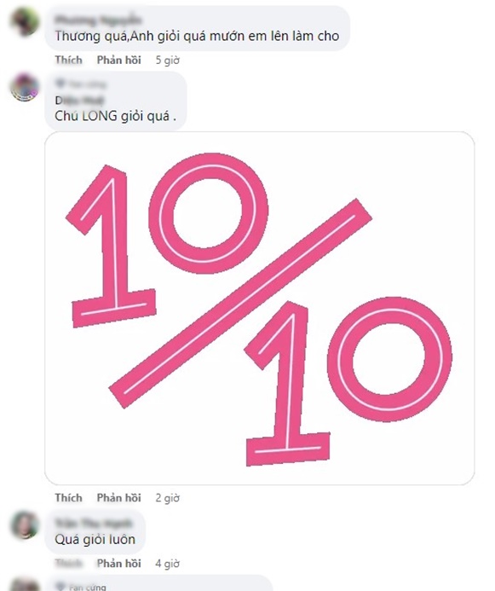Open the '5 giờ' timestamp link
This screenshot has width=495, height=591.
[x=168, y=61]
